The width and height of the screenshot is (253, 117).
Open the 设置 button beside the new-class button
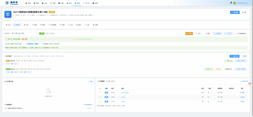click(x=244, y=12)
